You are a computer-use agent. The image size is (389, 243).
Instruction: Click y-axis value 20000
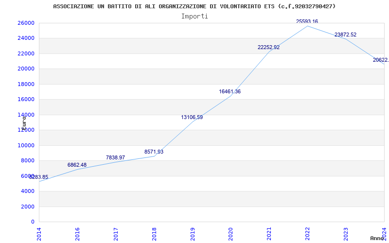click(26, 69)
